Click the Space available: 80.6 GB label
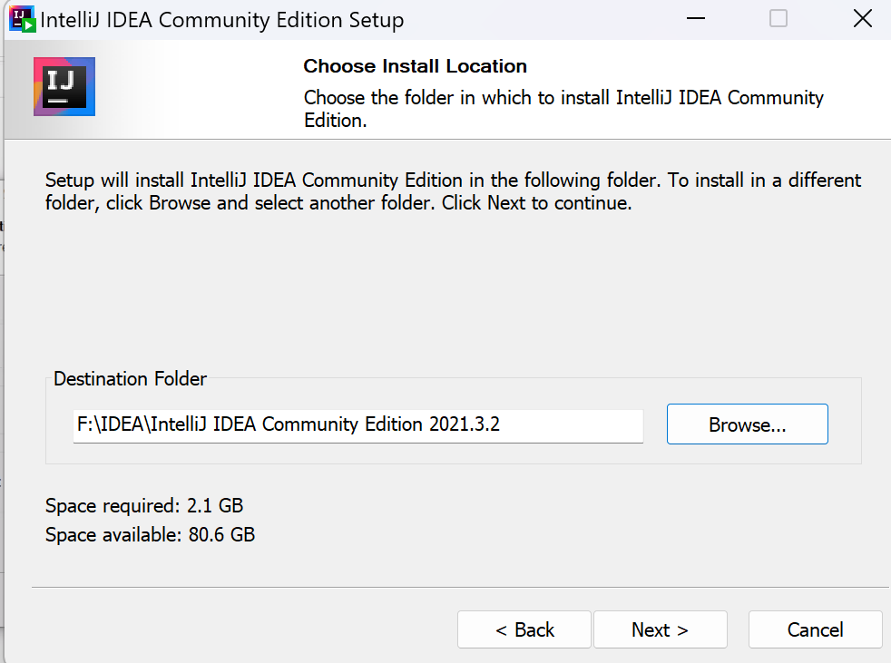 click(150, 534)
